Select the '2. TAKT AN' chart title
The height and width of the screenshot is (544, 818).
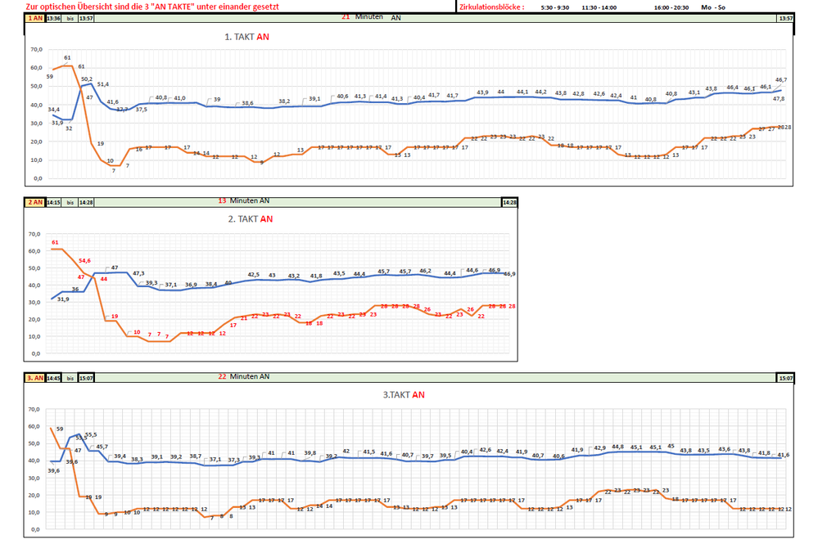[x=249, y=219]
